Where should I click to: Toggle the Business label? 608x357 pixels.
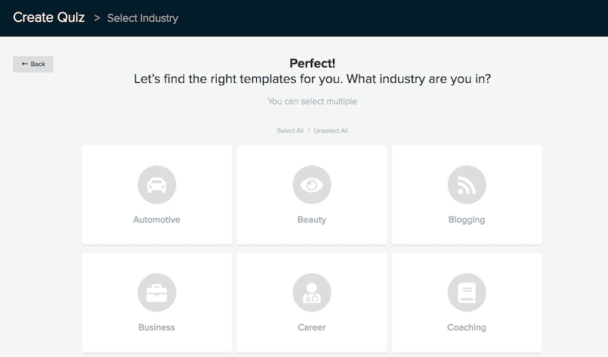coord(157,327)
